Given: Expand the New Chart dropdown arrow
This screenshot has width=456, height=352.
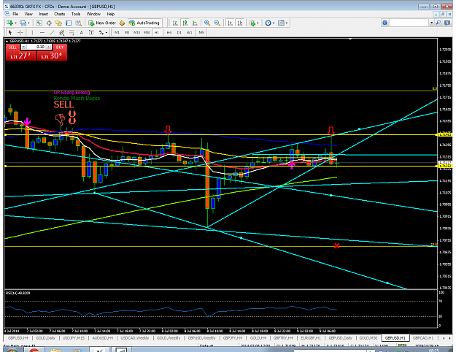Looking at the screenshot, I should [15, 23].
